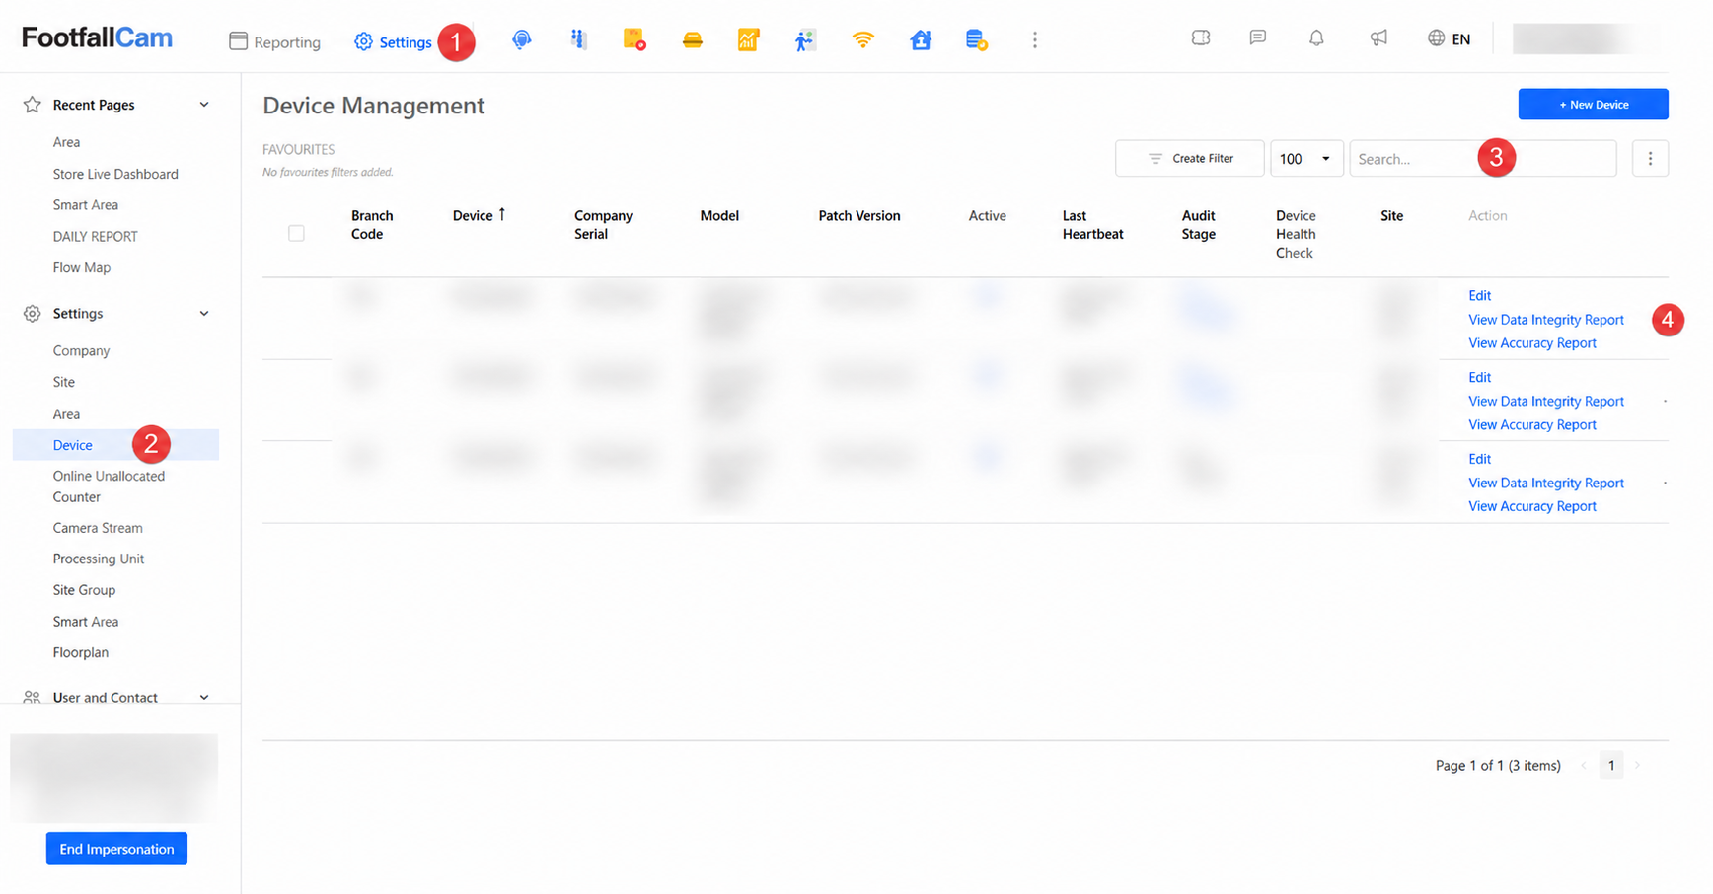Screen dimensions: 1713x894
Task: Expand the User and Contact chevron
Action: [x=204, y=697]
